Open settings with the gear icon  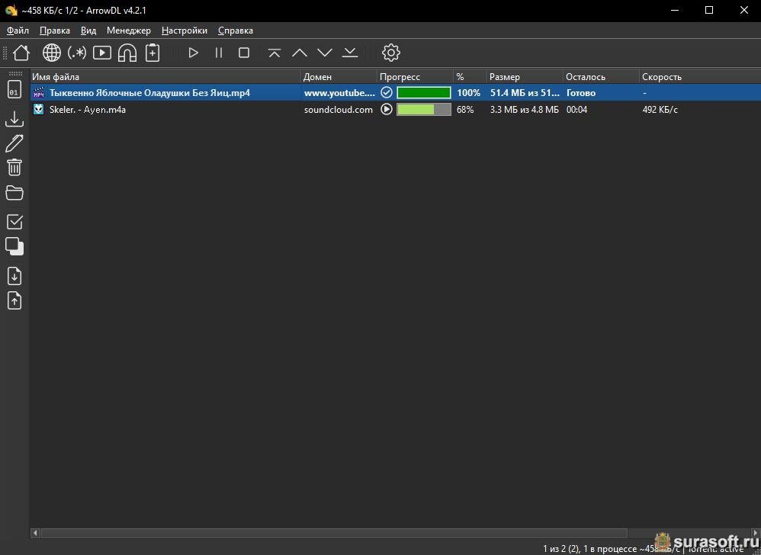pos(390,53)
